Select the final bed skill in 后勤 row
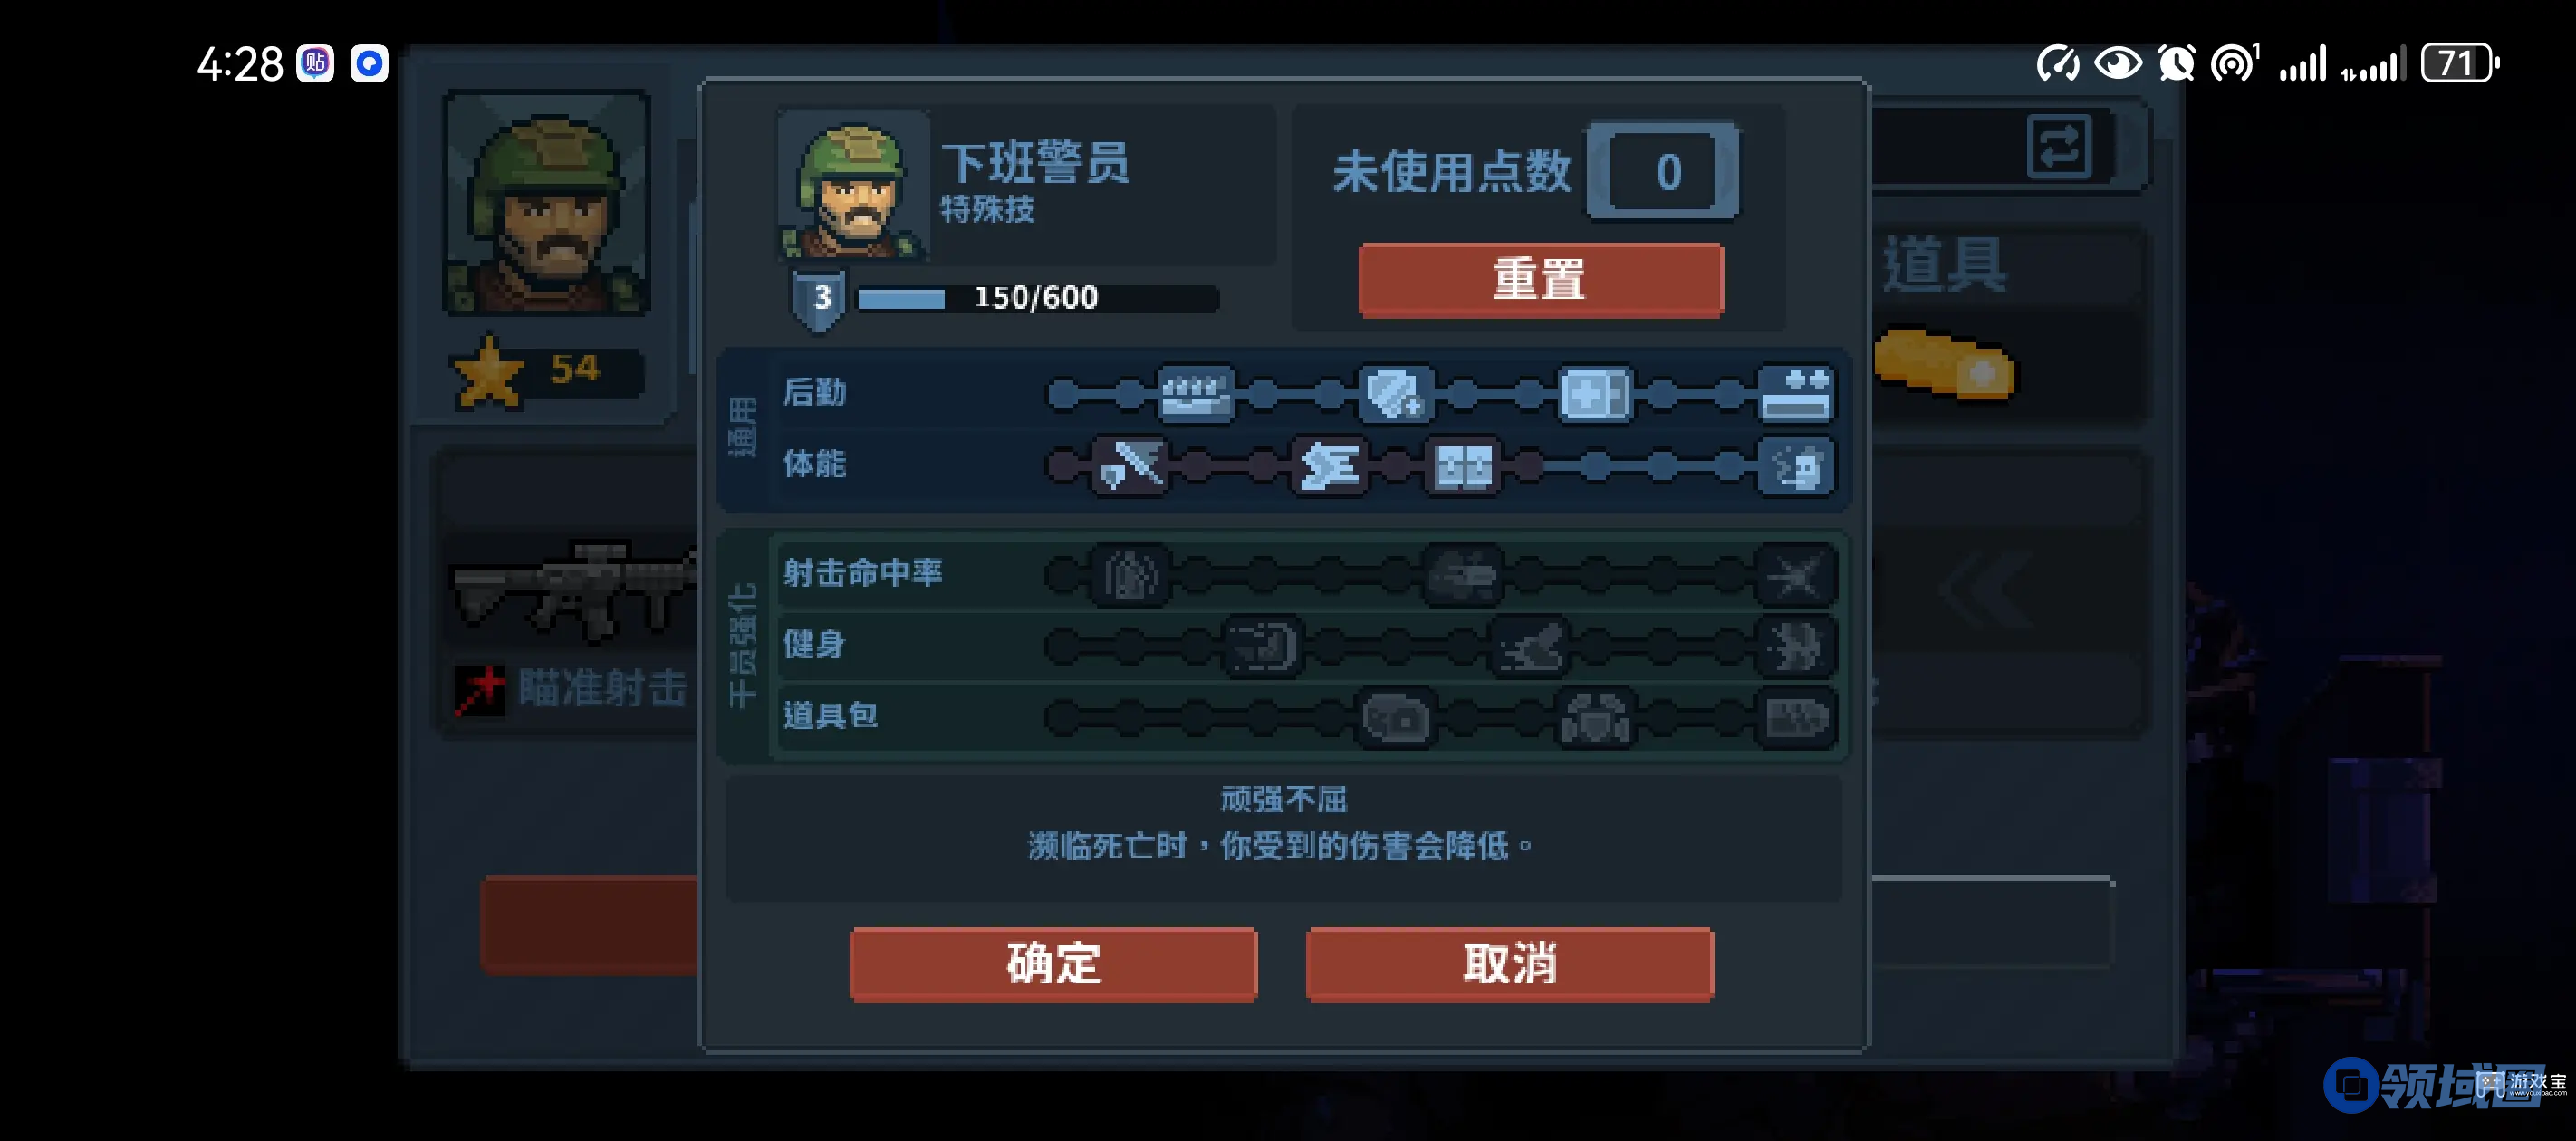The height and width of the screenshot is (1141, 2576). pos(1796,394)
